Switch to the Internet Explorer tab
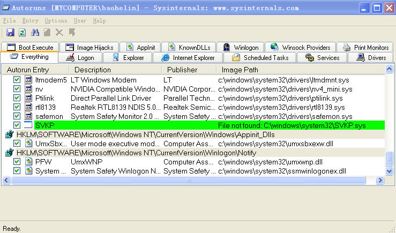The image size is (396, 233). point(188,57)
